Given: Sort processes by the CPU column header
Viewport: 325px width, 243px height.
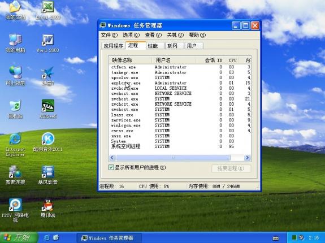Looking at the screenshot, I should click(x=232, y=60).
